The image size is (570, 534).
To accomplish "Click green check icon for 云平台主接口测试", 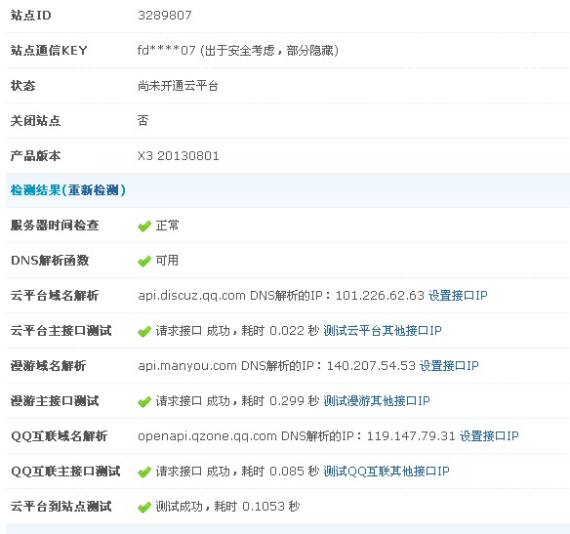I will pyautogui.click(x=144, y=331).
